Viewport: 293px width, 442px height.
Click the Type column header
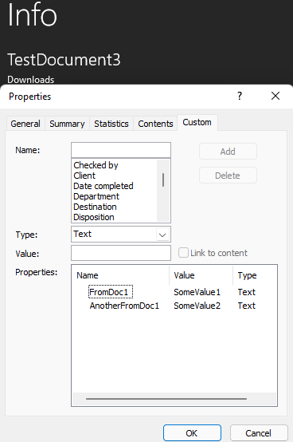click(x=255, y=275)
